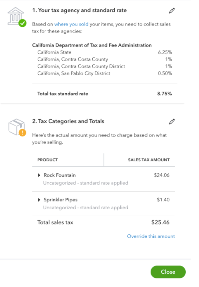Screen dimensions: 199x287
Task: Edit tax agency section with pencil icon
Action: coord(172,11)
